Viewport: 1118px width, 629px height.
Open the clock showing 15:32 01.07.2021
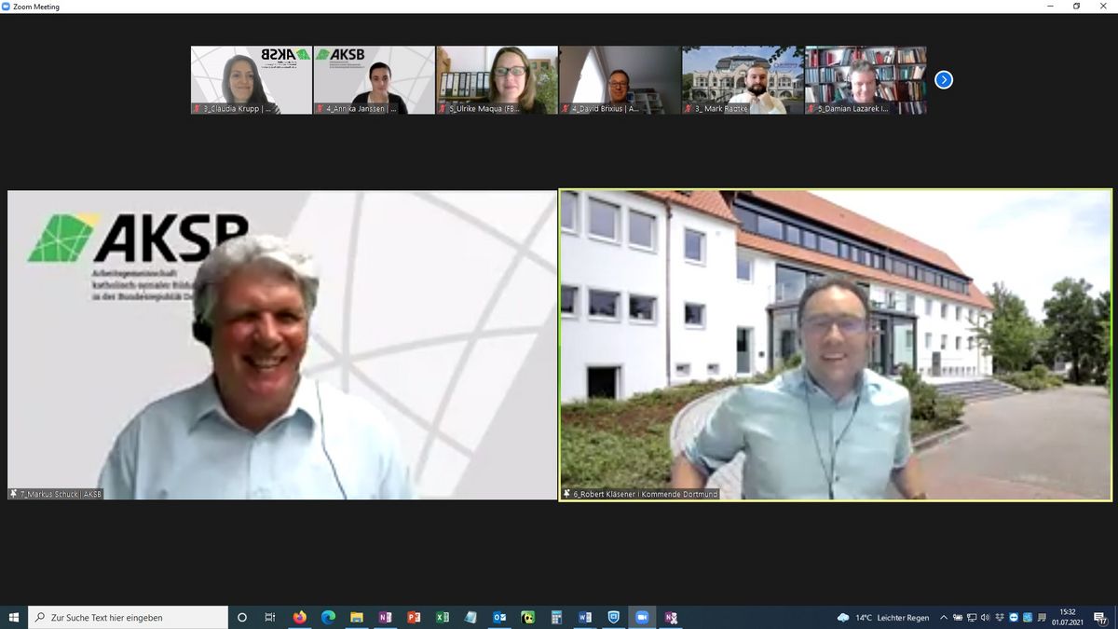tap(1068, 617)
